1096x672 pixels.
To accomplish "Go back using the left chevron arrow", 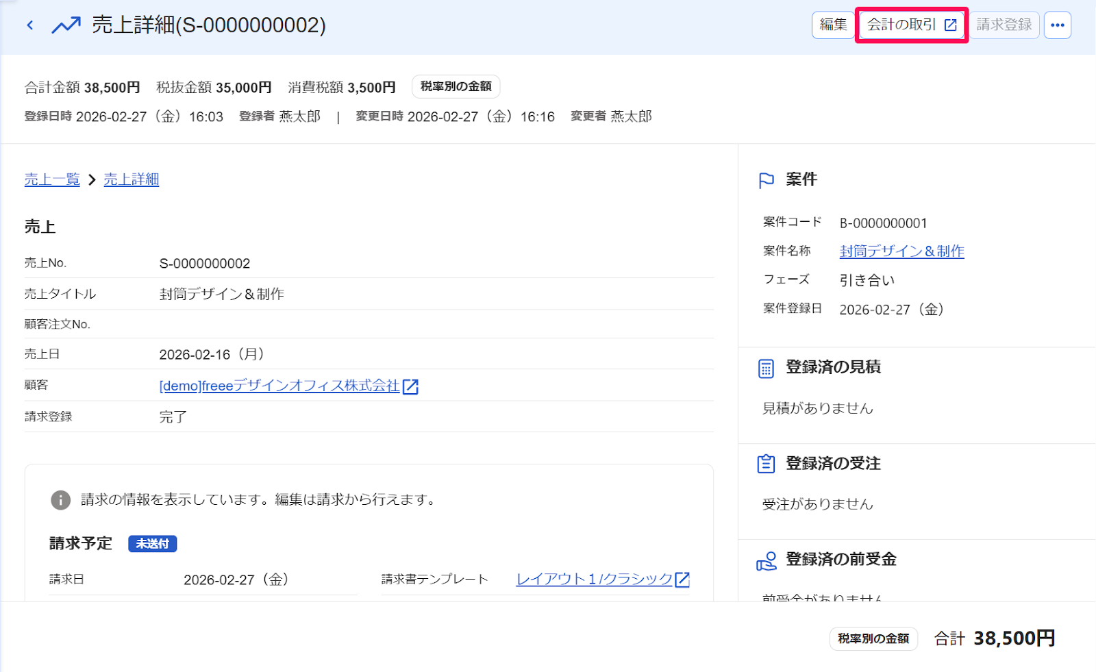I will (29, 25).
